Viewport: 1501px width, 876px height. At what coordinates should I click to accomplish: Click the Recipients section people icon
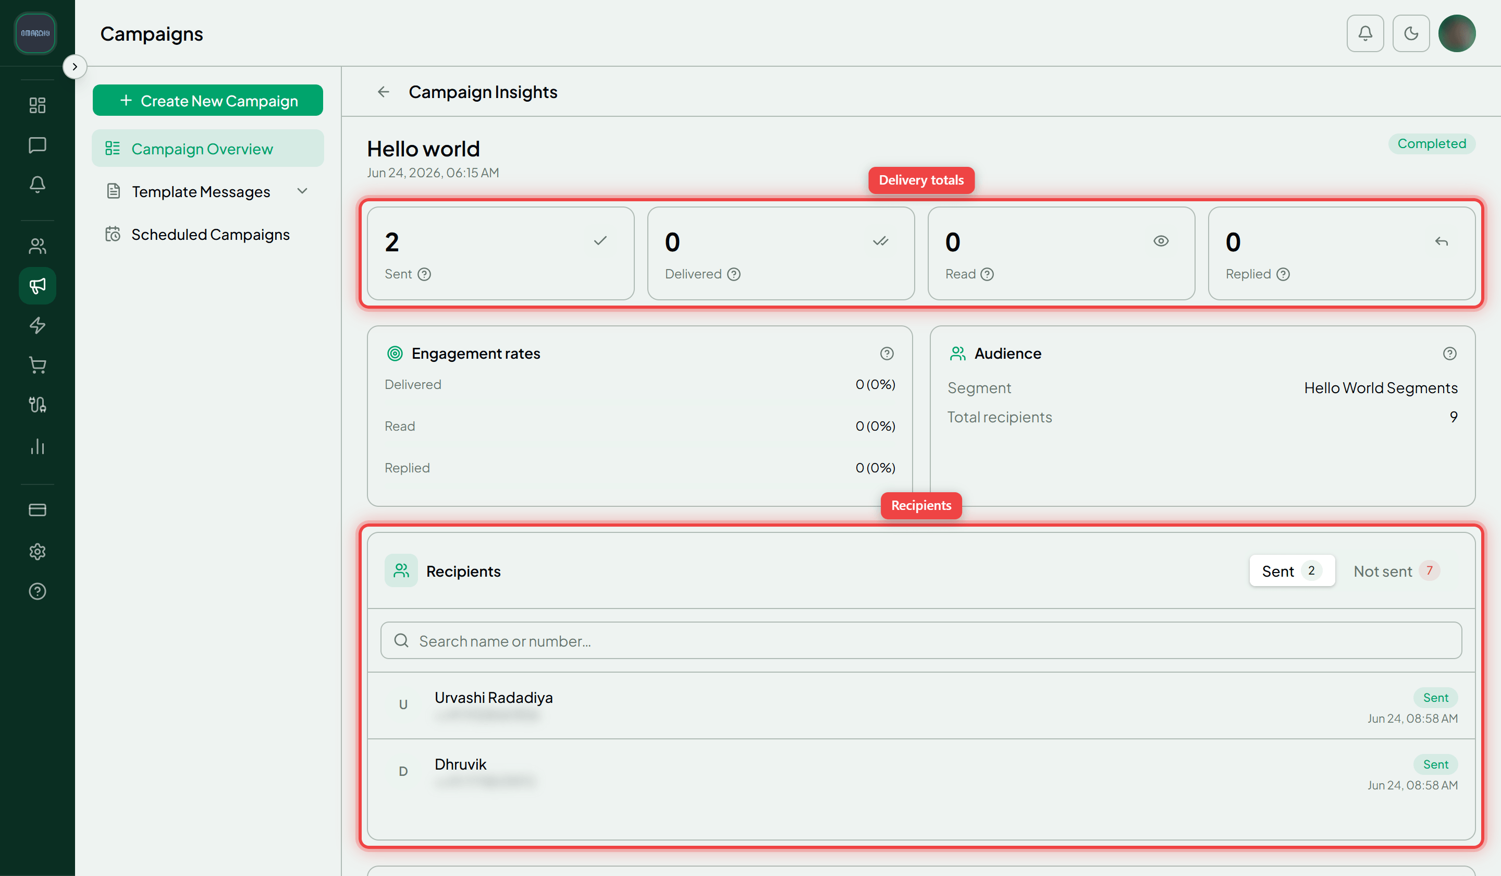(401, 571)
